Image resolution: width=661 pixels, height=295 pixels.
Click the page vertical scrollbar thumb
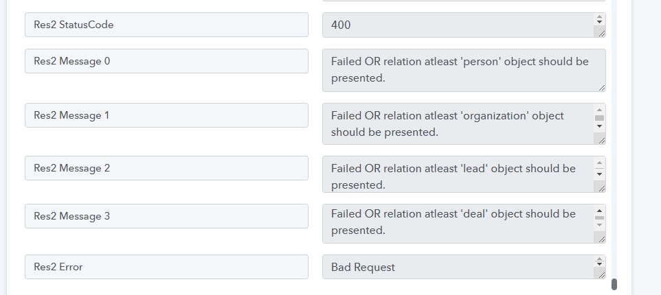614,285
